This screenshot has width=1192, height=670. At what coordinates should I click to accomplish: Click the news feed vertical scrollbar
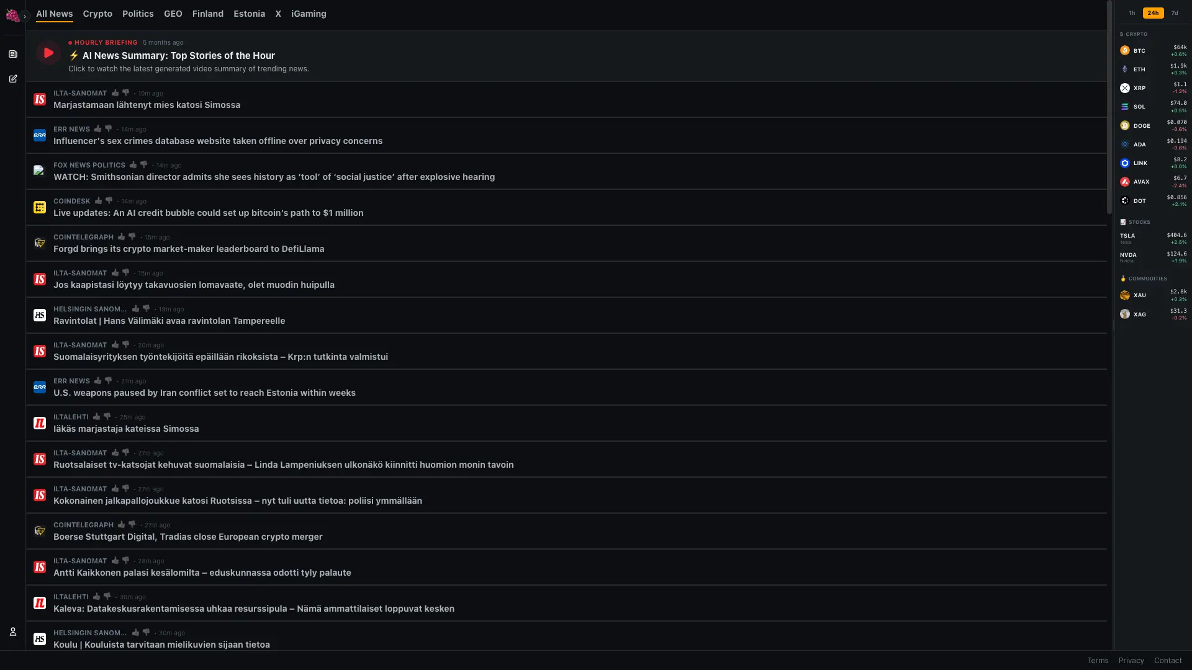(x=1109, y=108)
